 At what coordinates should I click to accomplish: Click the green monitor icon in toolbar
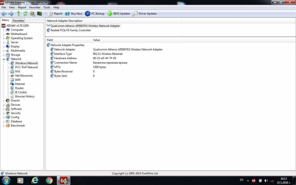[x=39, y=14]
